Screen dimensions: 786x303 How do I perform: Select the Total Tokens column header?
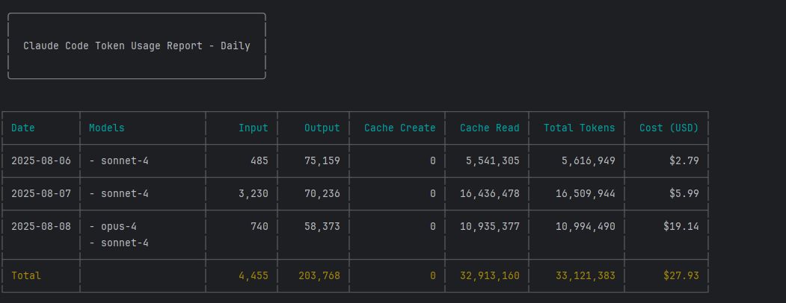(x=579, y=128)
